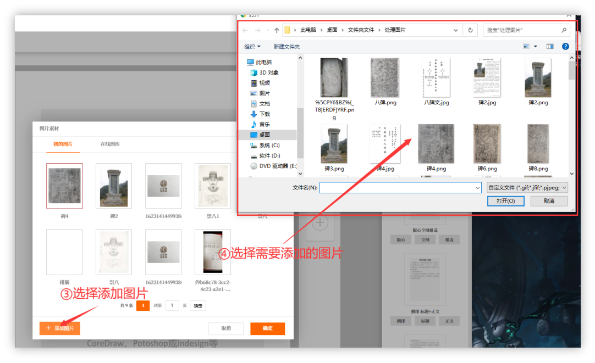Click the search magnifier icon in file dialog

564,30
